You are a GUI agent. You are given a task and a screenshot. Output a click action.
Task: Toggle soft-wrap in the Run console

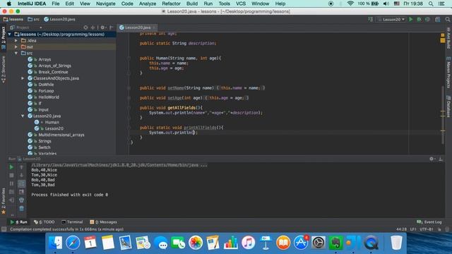21,183
